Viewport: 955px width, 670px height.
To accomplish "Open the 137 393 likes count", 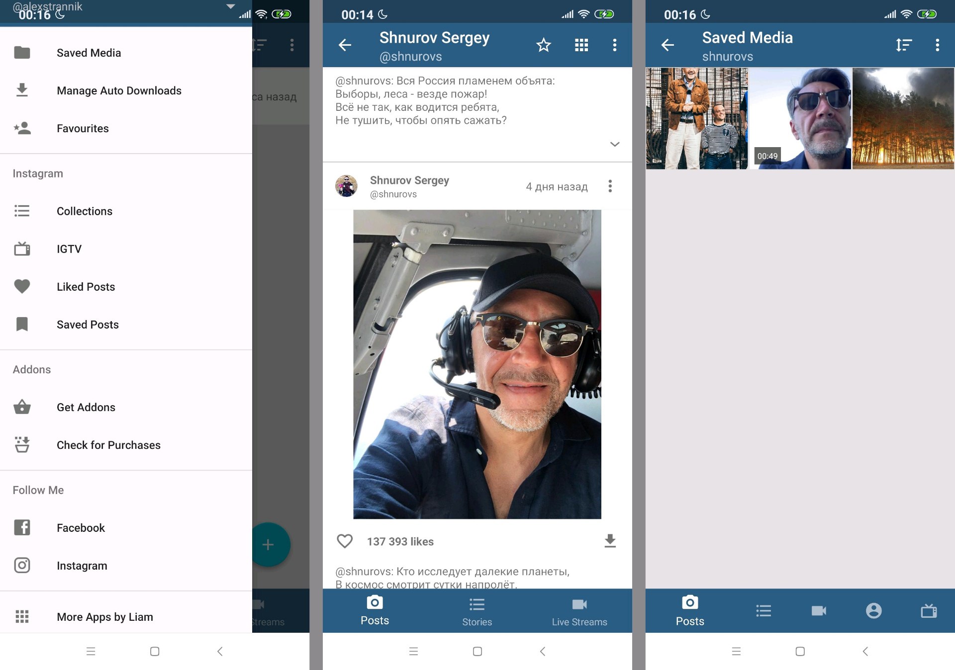I will (x=400, y=542).
